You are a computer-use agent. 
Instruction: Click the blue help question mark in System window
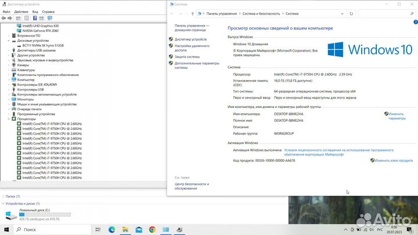coord(415,23)
